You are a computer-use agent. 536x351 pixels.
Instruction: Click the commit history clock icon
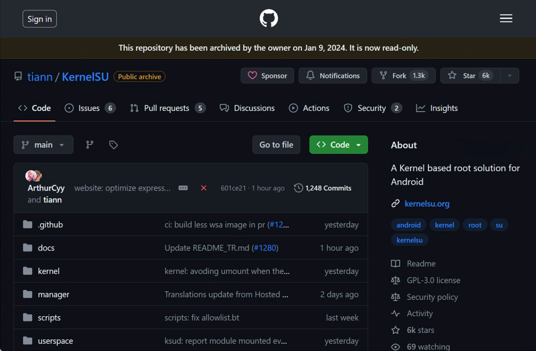[x=299, y=188]
